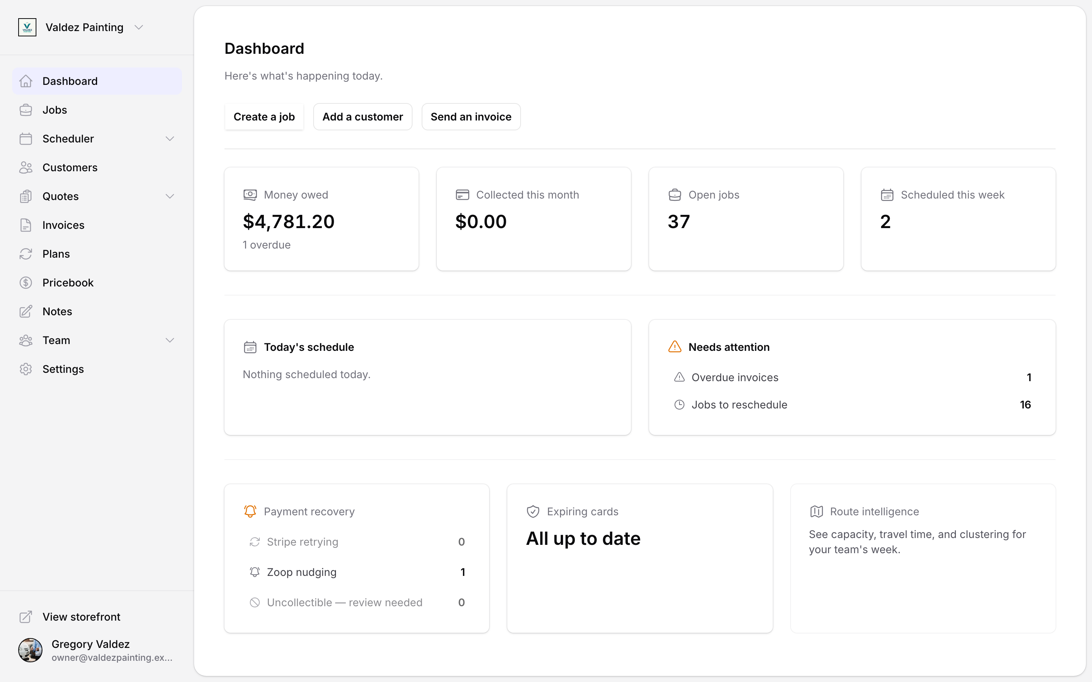Click the Send an invoice button
Image resolution: width=1092 pixels, height=682 pixels.
[x=471, y=117]
